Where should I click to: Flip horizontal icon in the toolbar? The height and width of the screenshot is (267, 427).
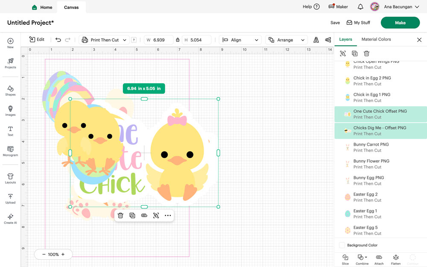316,40
